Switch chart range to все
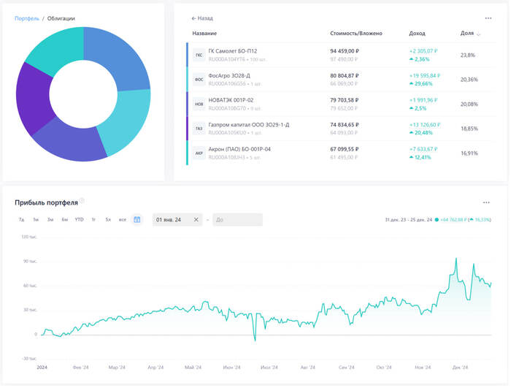The height and width of the screenshot is (388, 511). coord(122,219)
